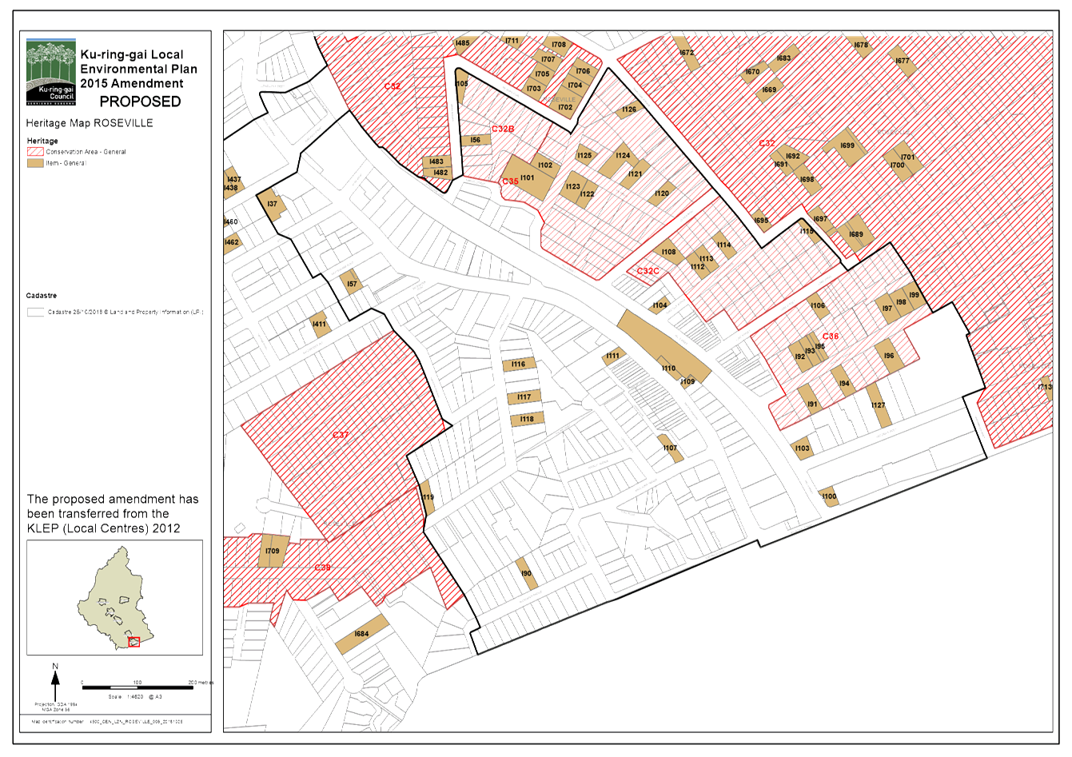Click heritage item I127
The image size is (1072, 757).
(878, 405)
